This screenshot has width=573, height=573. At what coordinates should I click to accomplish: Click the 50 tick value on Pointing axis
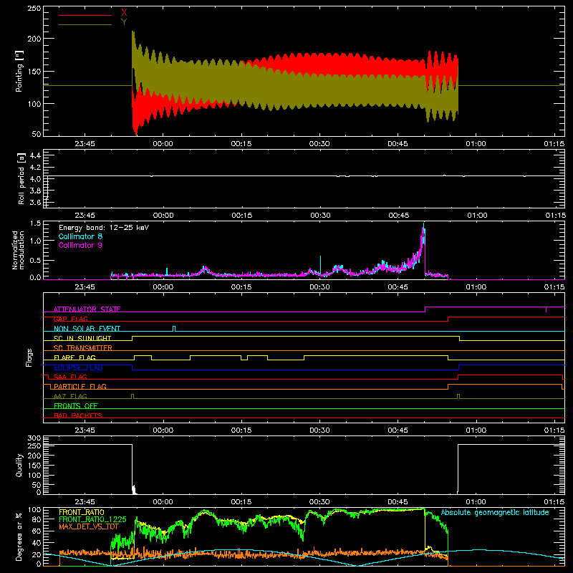click(x=37, y=134)
